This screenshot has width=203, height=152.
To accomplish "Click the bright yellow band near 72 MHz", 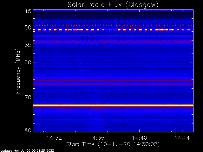I will click(113, 105).
